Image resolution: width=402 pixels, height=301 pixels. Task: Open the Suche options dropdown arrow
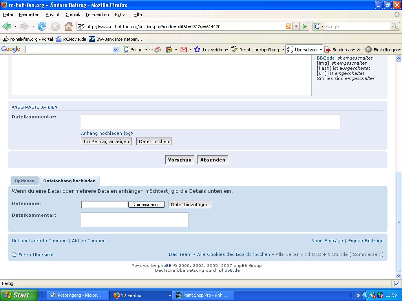point(146,50)
